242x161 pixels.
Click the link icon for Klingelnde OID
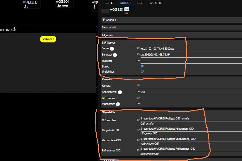click(138, 130)
